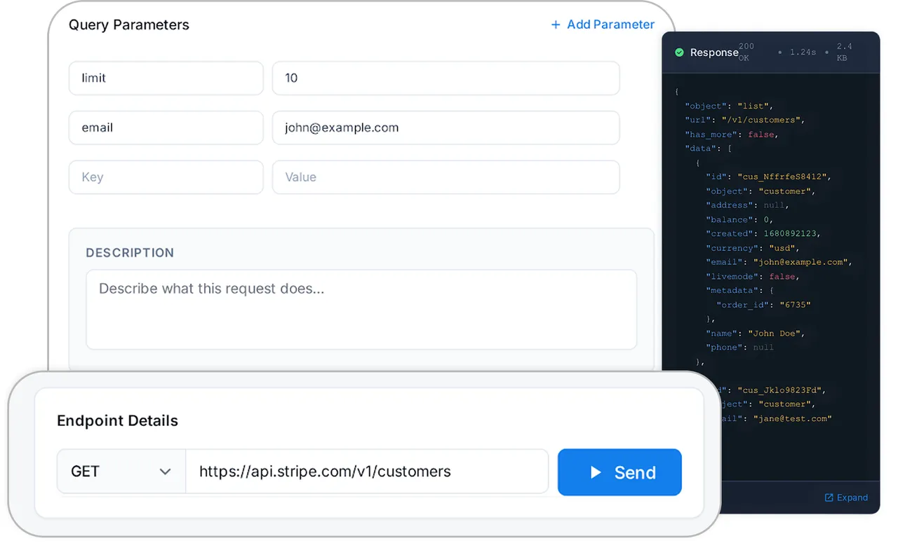
Task: Click the "order_id": "6735" line
Action: (x=763, y=305)
